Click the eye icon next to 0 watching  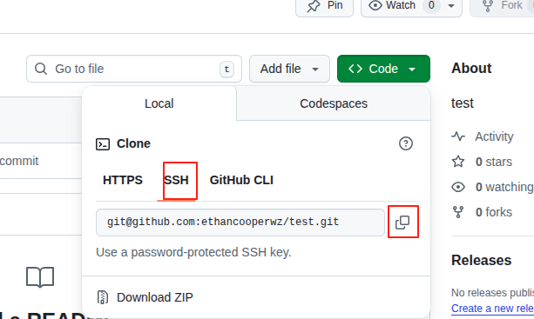pyautogui.click(x=458, y=187)
